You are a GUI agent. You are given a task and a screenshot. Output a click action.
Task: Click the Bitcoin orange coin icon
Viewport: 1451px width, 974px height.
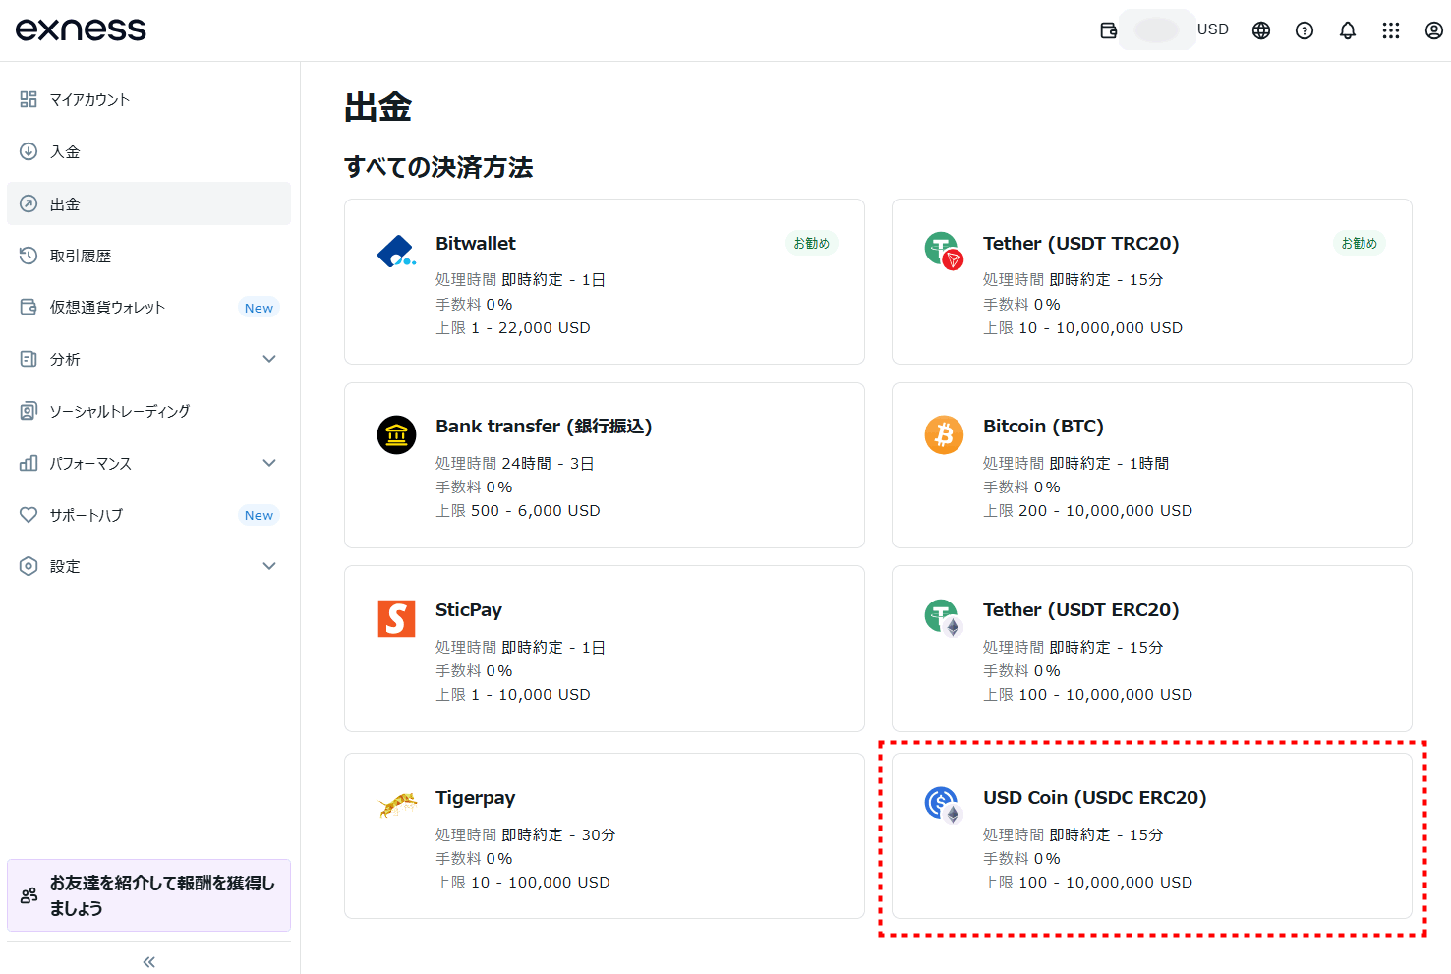click(944, 434)
